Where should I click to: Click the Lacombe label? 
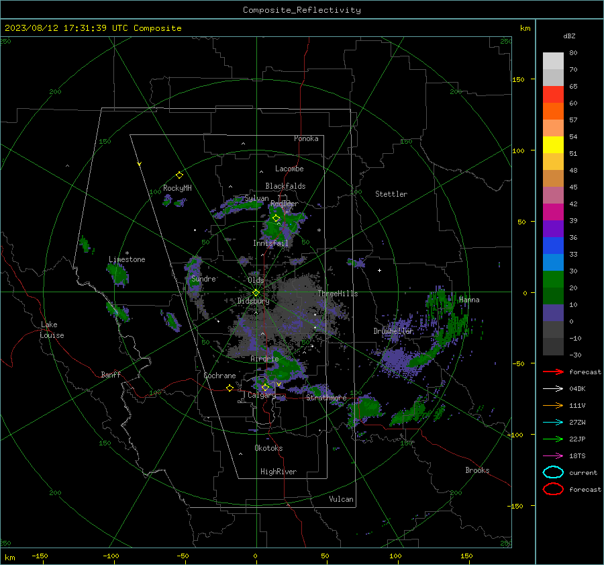click(289, 169)
